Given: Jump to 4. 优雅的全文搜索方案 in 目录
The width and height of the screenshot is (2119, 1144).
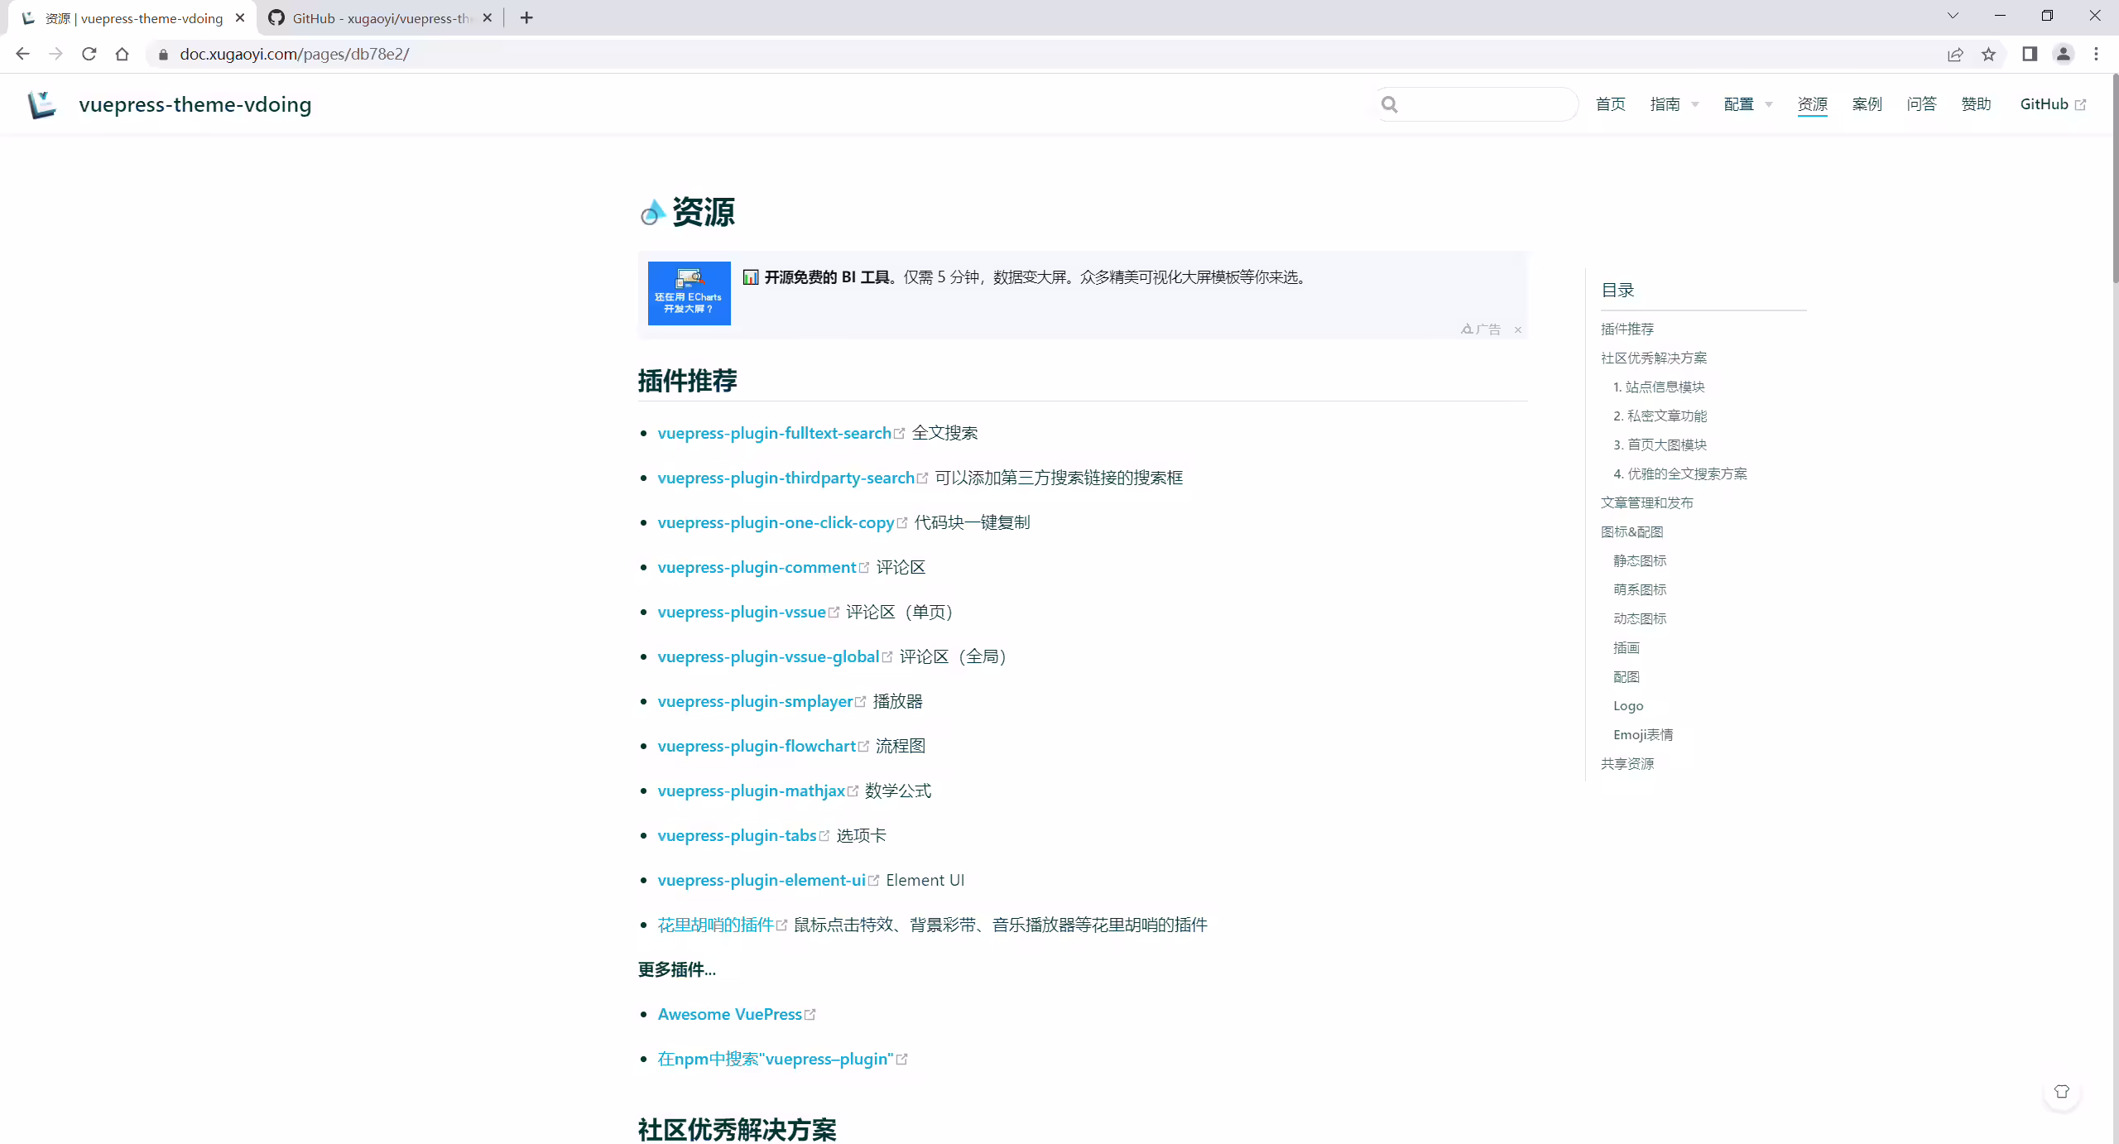Looking at the screenshot, I should point(1680,473).
